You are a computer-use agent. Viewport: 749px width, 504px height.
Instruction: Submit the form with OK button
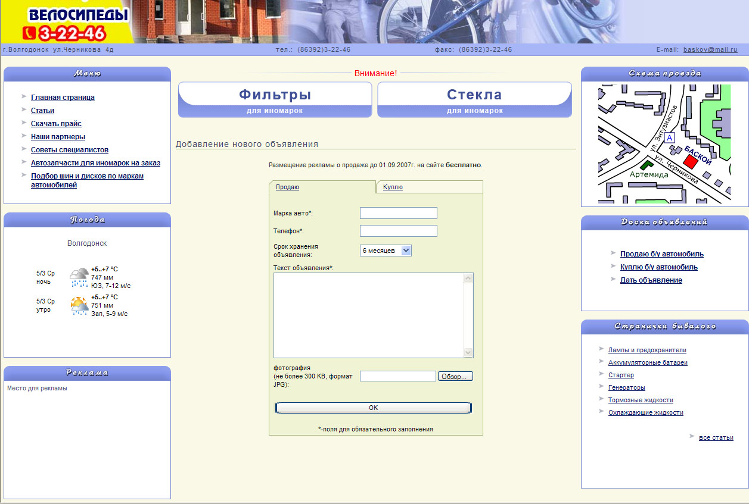[373, 408]
